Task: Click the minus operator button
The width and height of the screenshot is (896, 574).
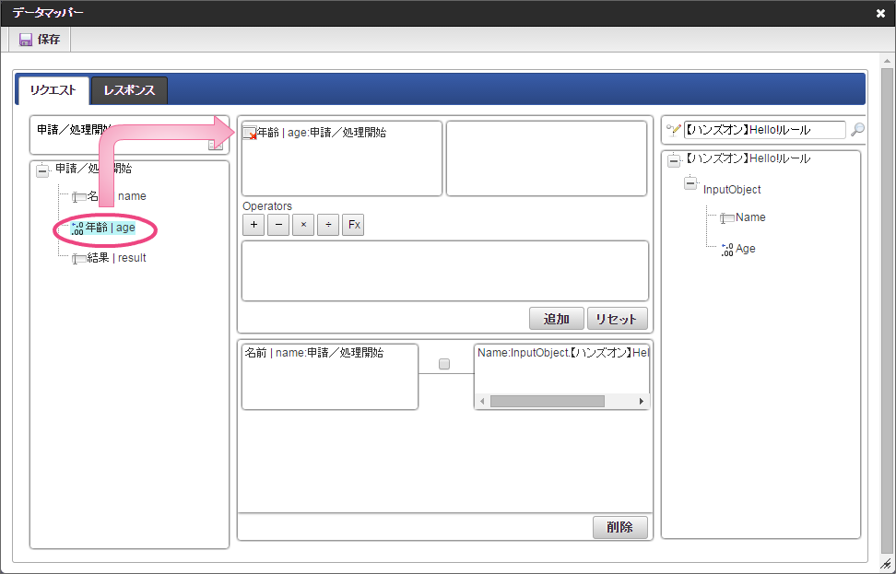Action: pos(277,225)
